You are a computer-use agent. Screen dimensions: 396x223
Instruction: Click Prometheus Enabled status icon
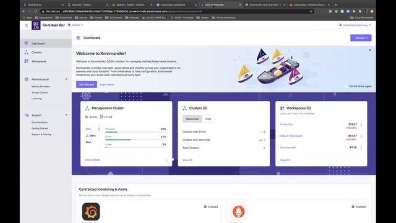(x=353, y=206)
